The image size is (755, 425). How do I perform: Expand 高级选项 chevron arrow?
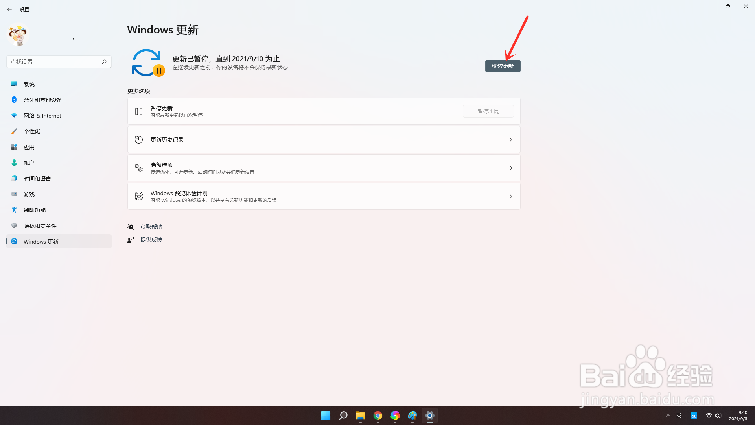pyautogui.click(x=510, y=168)
